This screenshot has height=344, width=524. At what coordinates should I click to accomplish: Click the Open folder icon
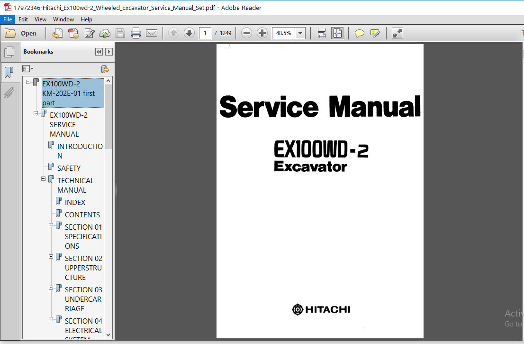point(10,33)
